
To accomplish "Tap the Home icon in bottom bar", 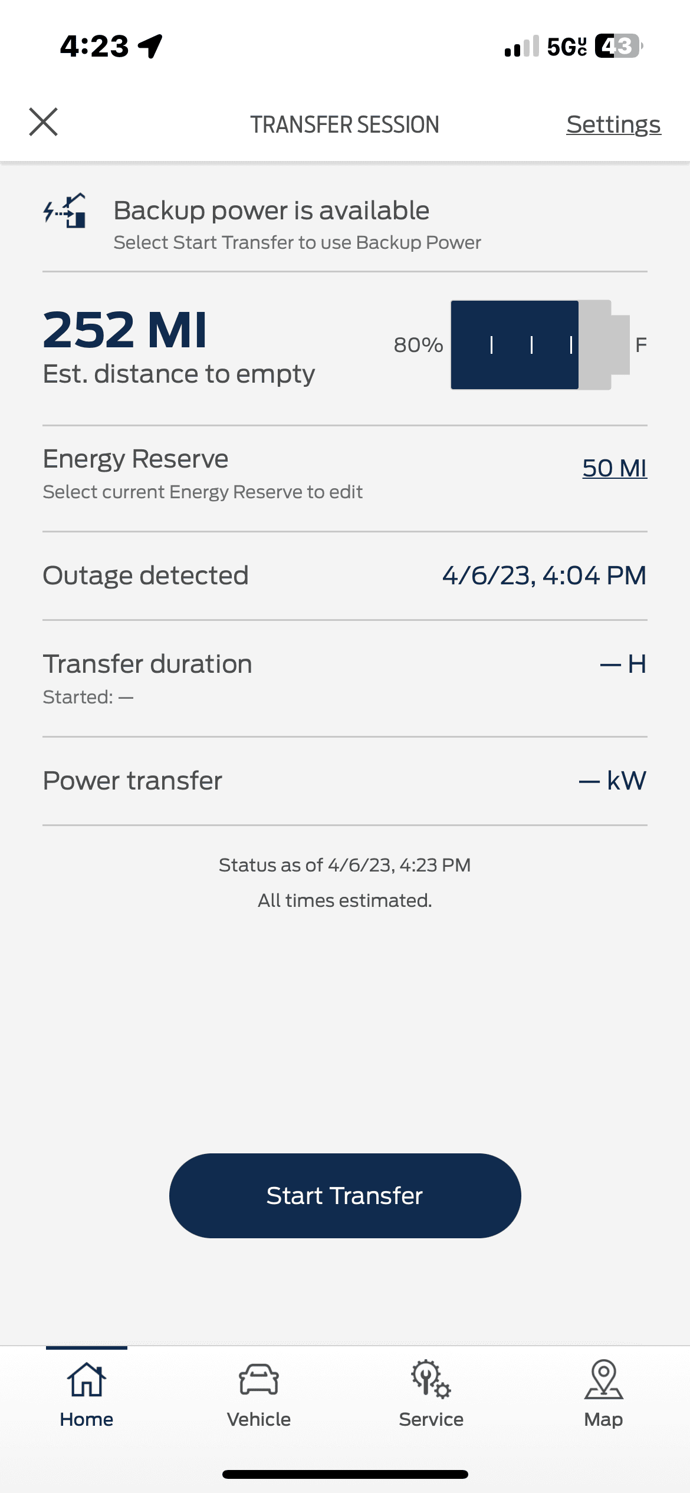I will [87, 1380].
